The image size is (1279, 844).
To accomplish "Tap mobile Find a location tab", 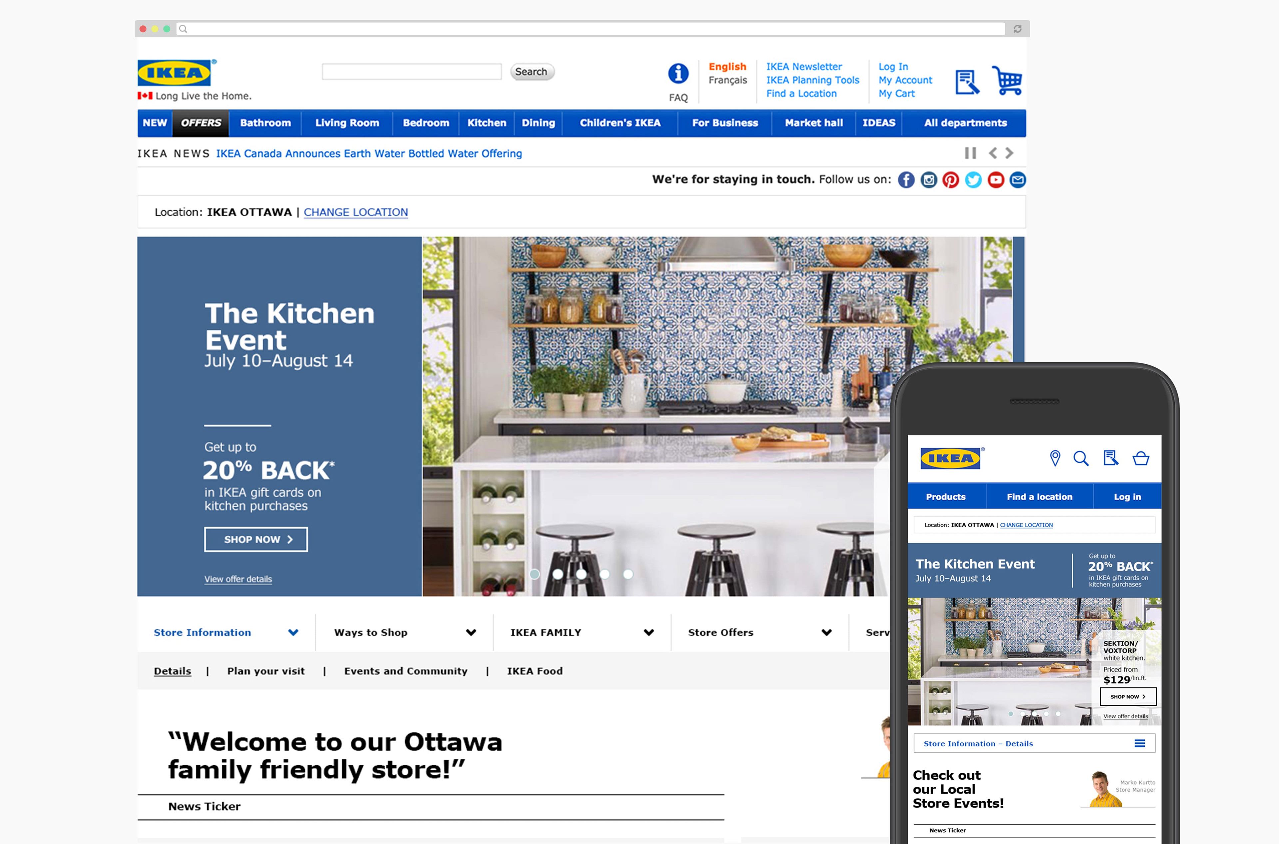I will click(1040, 497).
